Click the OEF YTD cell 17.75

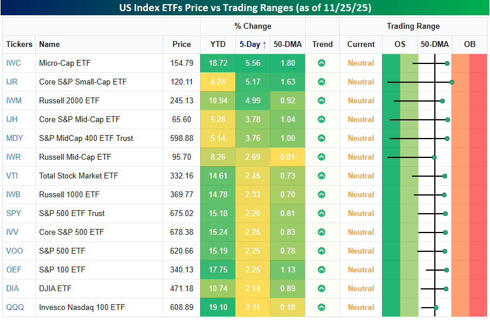point(217,270)
